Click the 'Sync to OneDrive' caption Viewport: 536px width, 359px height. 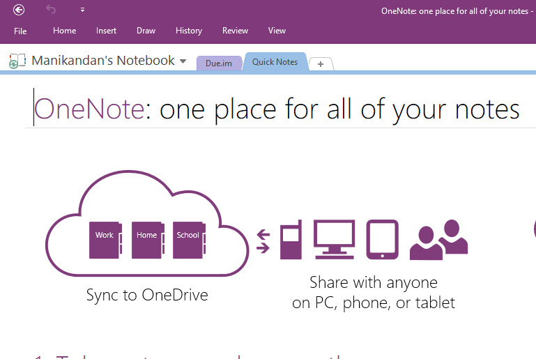point(147,296)
